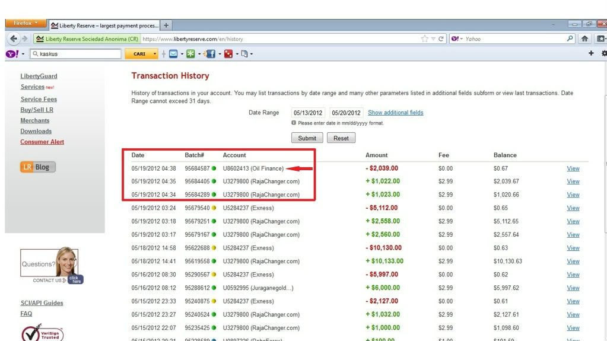The width and height of the screenshot is (607, 341).
Task: Open a new tab with the plus button
Action: [x=166, y=25]
